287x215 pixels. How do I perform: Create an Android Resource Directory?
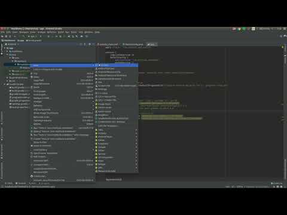pos(117,75)
